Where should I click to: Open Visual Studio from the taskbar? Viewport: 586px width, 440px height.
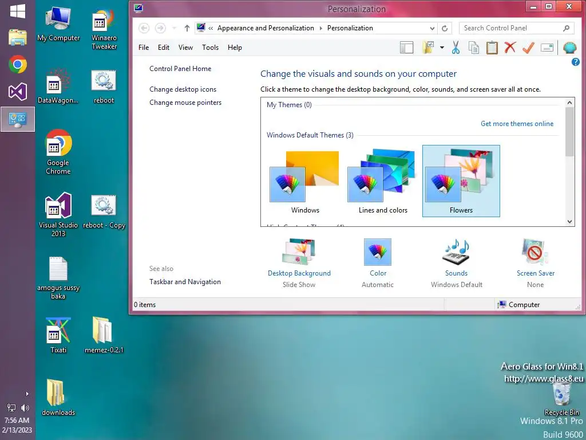point(18,92)
